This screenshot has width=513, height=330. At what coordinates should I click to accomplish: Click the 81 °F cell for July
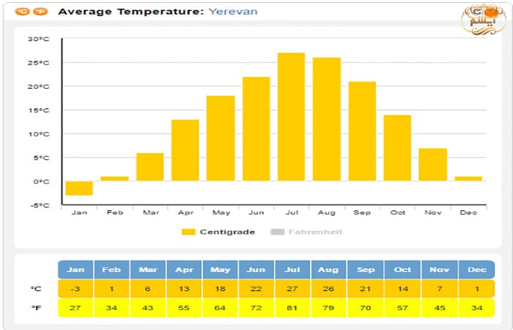(293, 307)
